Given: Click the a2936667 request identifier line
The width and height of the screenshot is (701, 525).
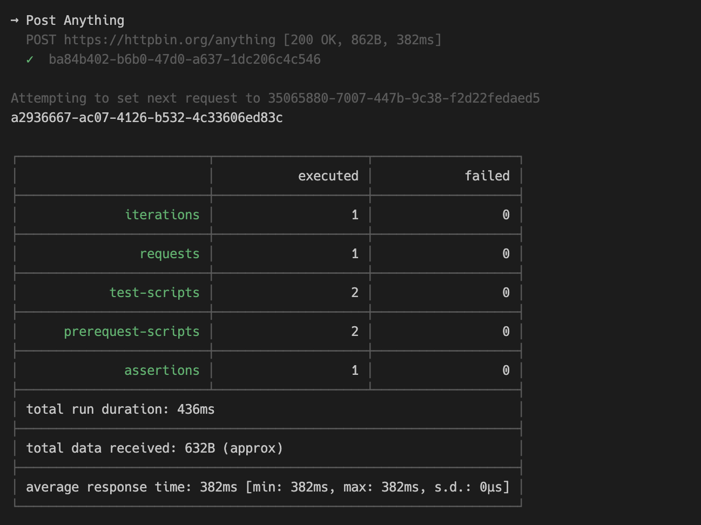Looking at the screenshot, I should click(146, 117).
